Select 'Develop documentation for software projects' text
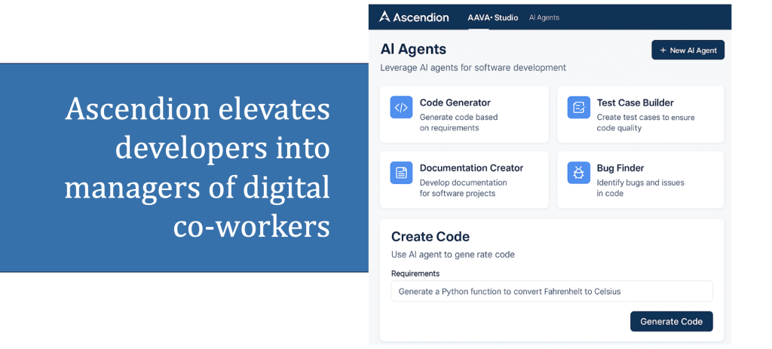Image resolution: width=772 pixels, height=349 pixels. 463,188
